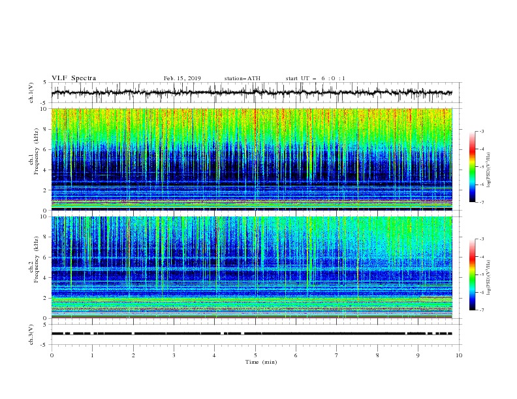Click the "start UT = 6 :0 :1" text
Image resolution: width=517 pixels, height=399 pixels.
[315, 78]
